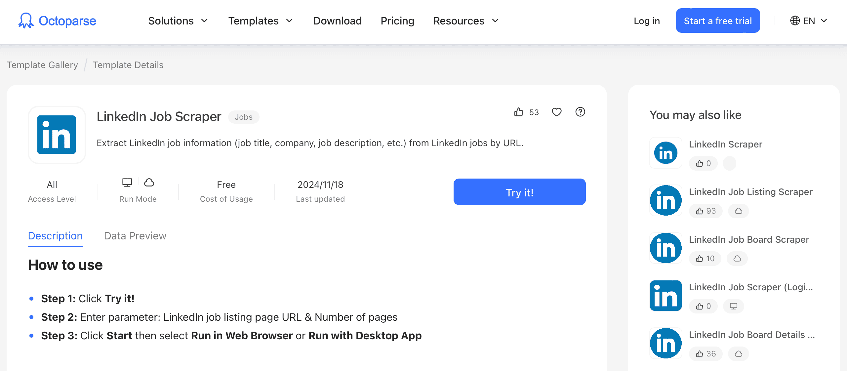Switch to the Data Preview tab
847x371 pixels.
135,236
